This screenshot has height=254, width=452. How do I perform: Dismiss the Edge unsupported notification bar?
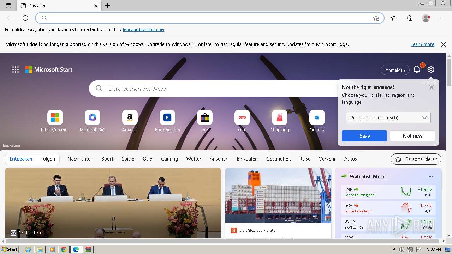click(444, 44)
